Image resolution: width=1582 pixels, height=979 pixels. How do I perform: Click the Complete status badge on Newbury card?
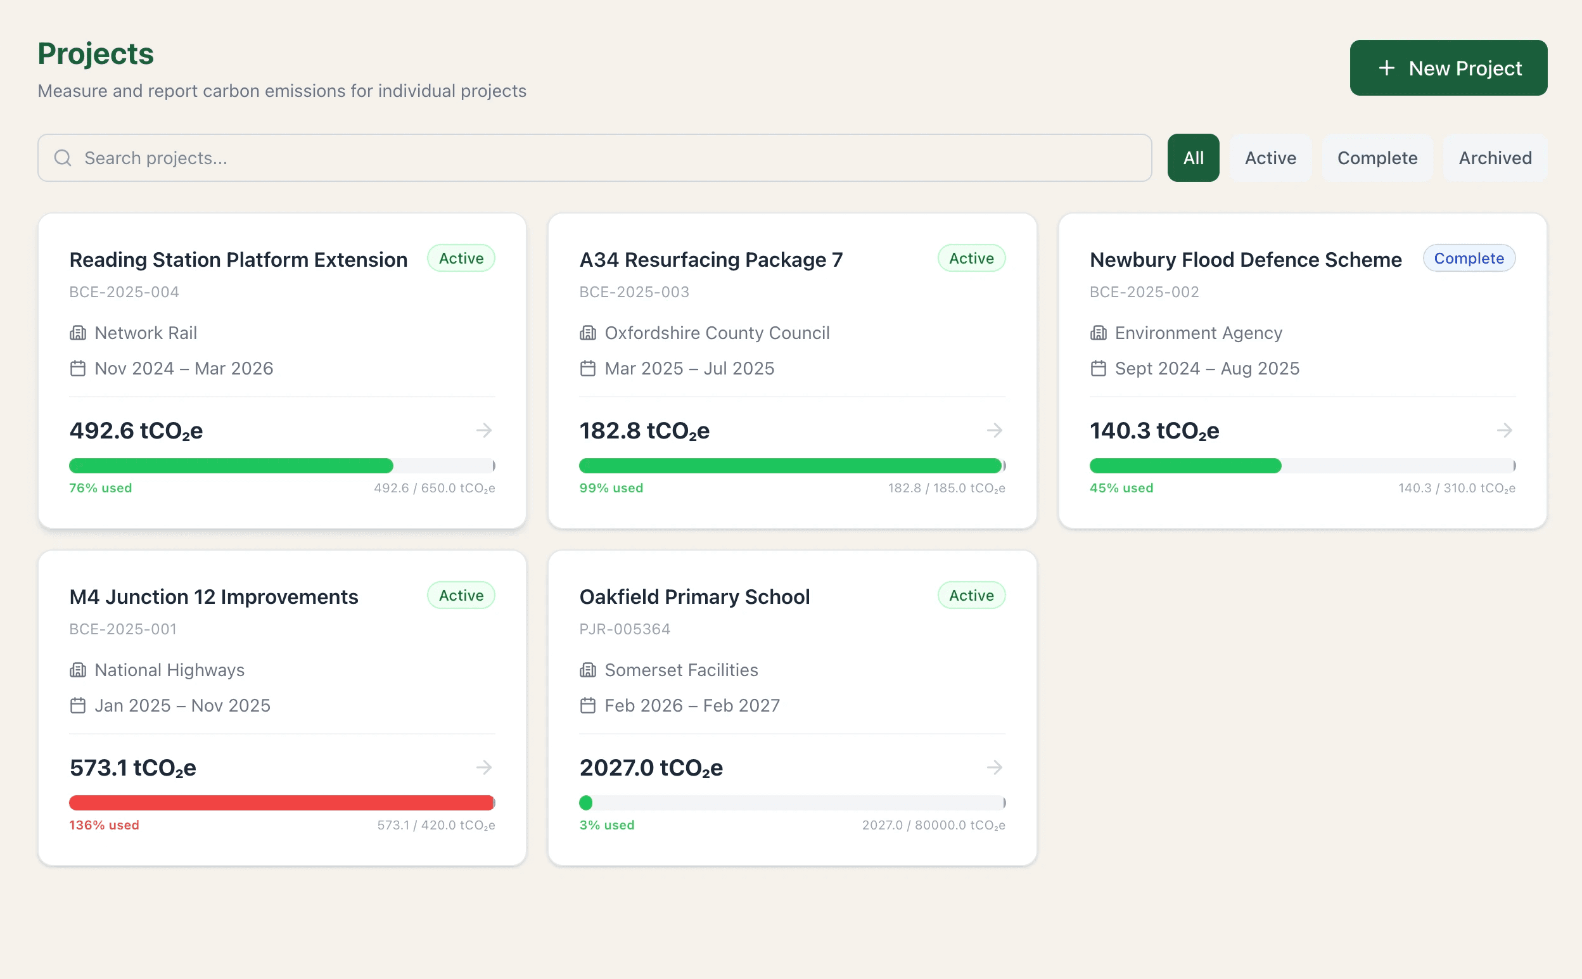coord(1468,259)
